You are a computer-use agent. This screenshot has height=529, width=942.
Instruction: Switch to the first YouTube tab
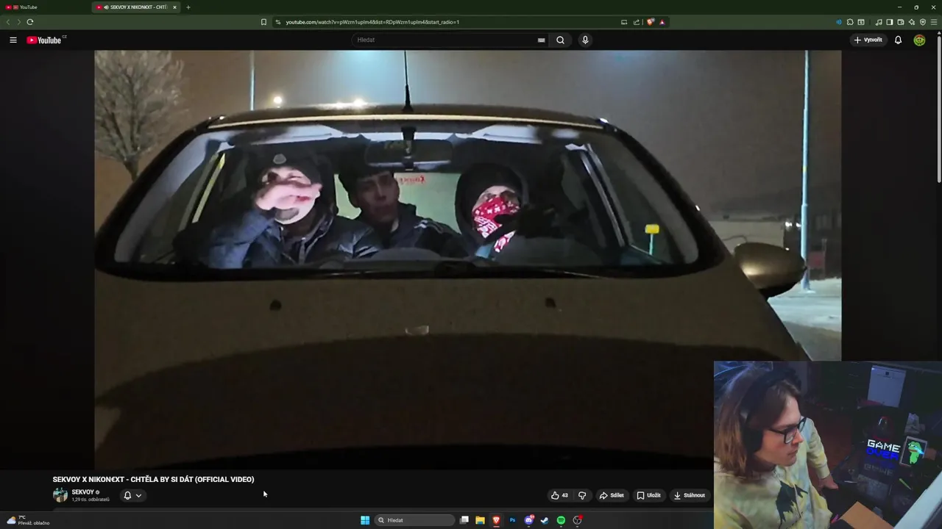44,7
